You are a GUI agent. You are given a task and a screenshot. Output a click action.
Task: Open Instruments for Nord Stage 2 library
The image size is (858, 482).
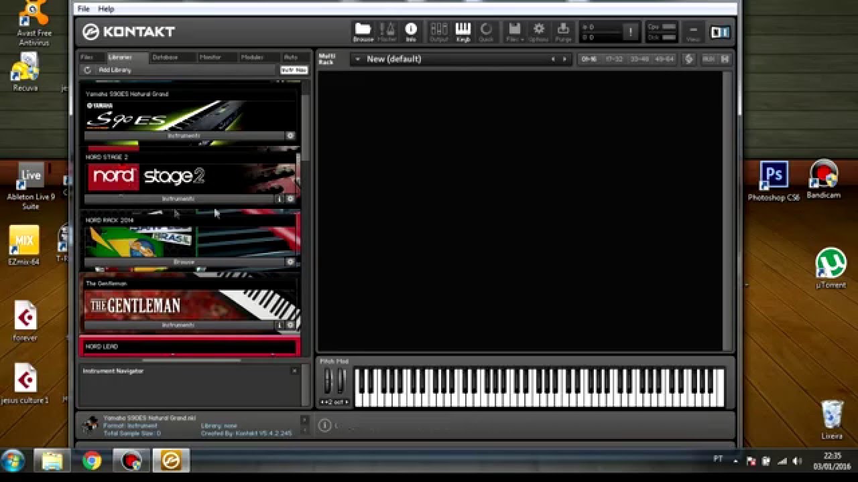(x=178, y=199)
